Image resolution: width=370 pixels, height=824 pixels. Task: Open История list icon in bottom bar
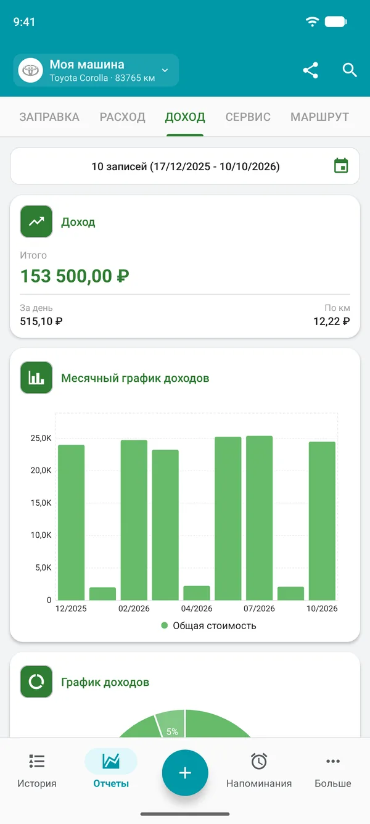37,761
